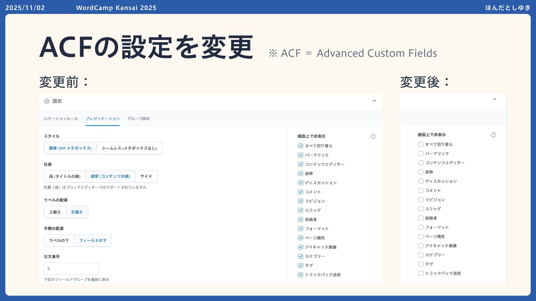Collapse the 設定 panel with chevron

click(374, 101)
